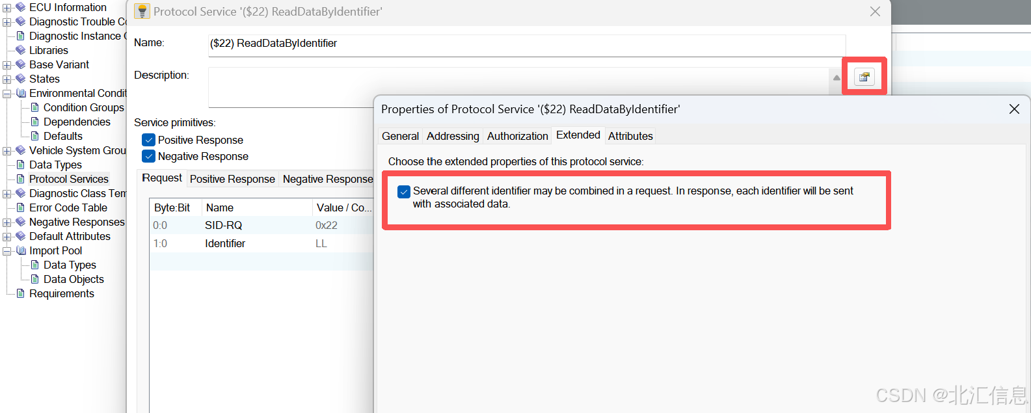The width and height of the screenshot is (1031, 413).
Task: Uncheck the Negative Response service primitive
Action: click(x=149, y=156)
